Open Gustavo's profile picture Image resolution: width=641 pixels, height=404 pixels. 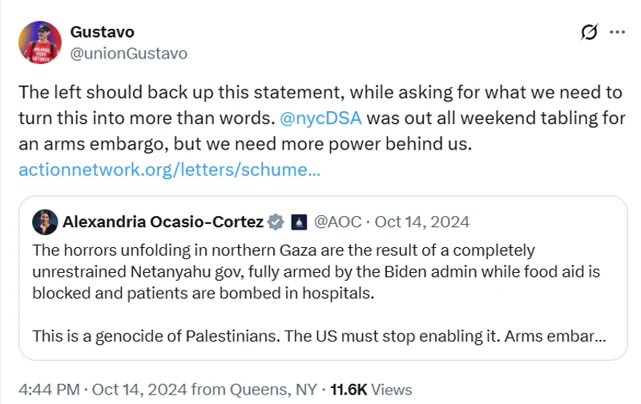click(39, 42)
